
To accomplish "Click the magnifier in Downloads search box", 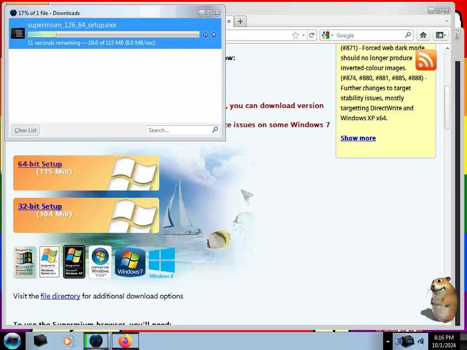I will tap(215, 130).
